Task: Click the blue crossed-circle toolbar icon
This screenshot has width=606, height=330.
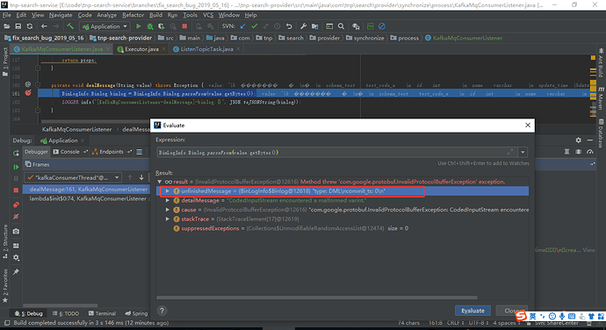Action: [382, 26]
